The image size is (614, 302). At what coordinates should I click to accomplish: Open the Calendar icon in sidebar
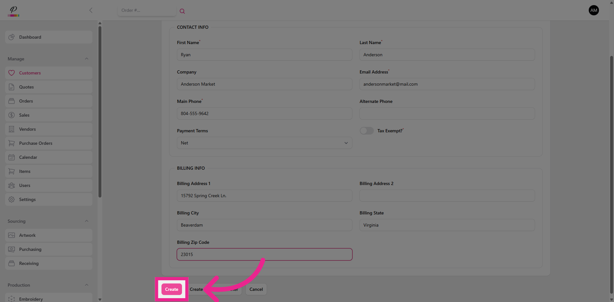(12, 157)
